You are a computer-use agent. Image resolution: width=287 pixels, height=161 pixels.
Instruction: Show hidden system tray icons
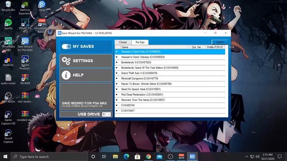(247, 157)
